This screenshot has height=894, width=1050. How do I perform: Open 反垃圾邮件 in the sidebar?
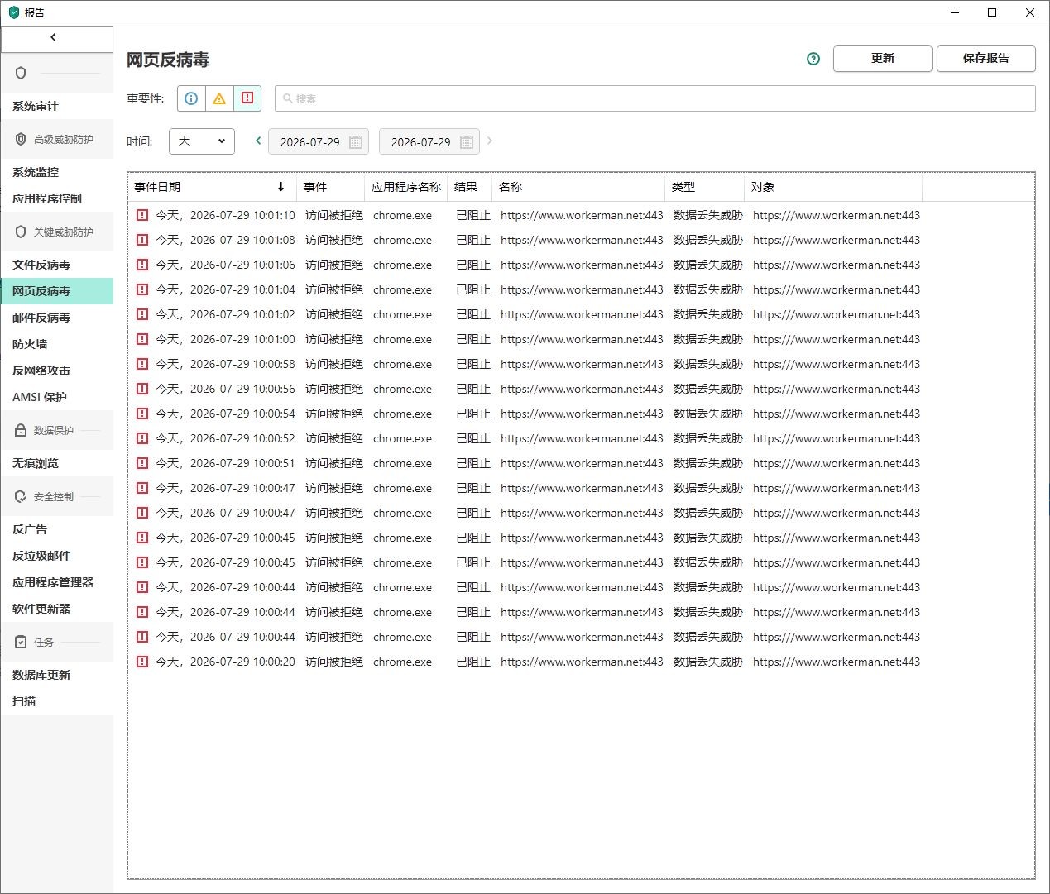pyautogui.click(x=57, y=556)
